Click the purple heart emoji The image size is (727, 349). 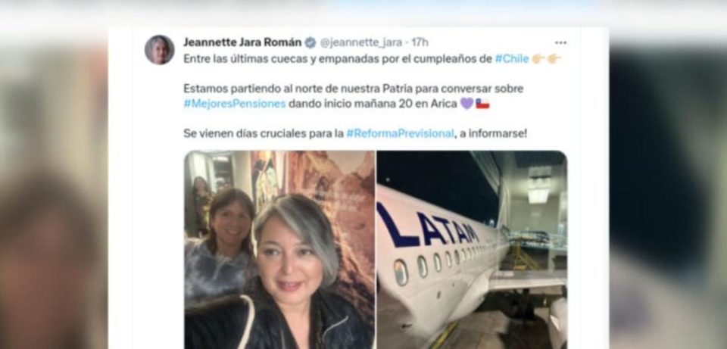click(x=466, y=104)
